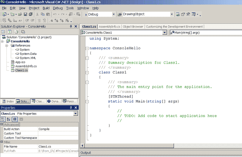Image resolution: width=242 pixels, height=157 pixels.
Task: Click the Undo arrow icon
Action: [55, 14]
